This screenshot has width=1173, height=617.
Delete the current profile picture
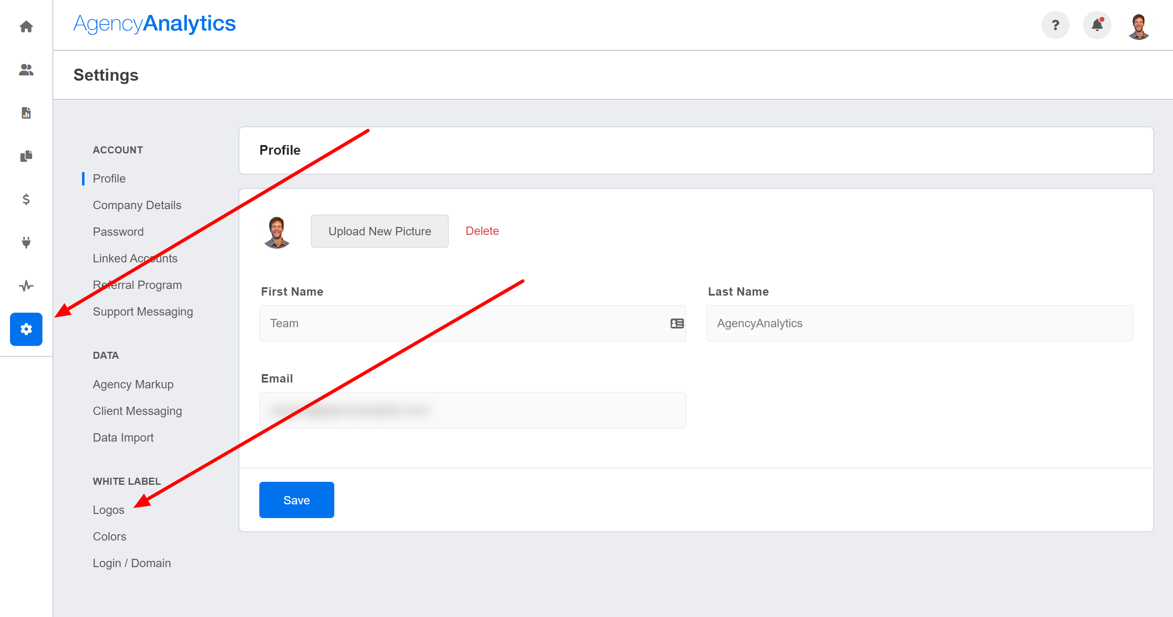(482, 231)
